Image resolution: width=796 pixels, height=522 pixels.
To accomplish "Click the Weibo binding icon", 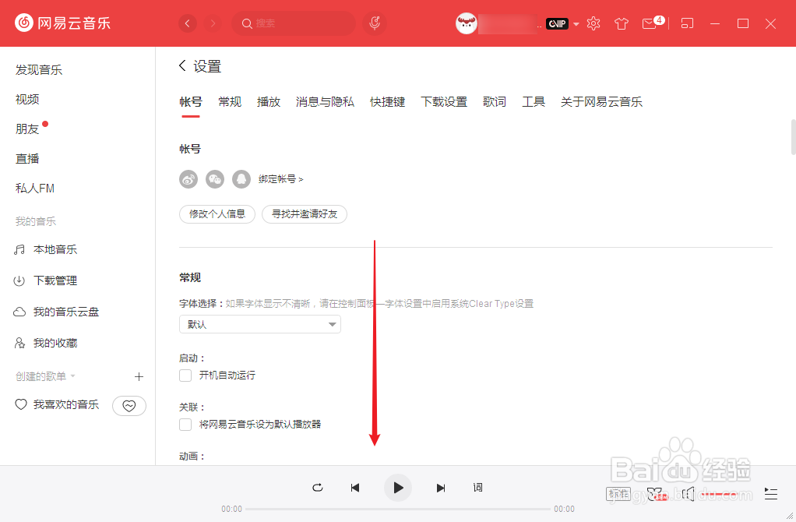I will coord(188,179).
